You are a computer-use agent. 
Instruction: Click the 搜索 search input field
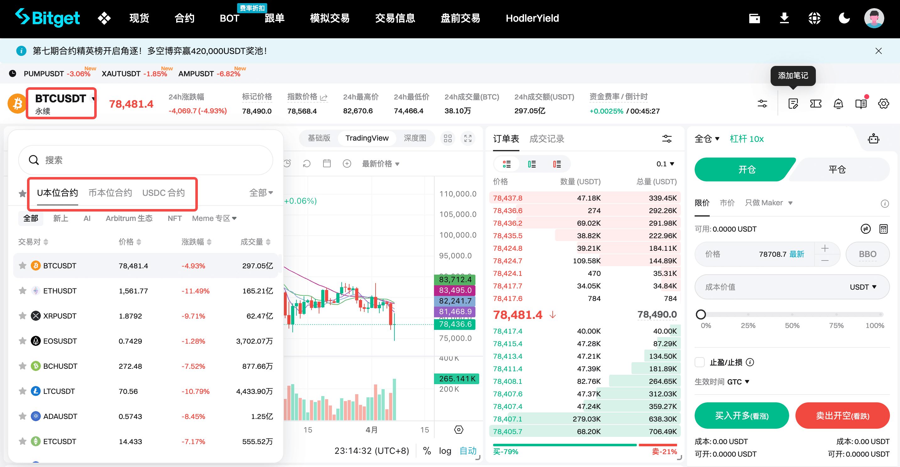pos(147,160)
